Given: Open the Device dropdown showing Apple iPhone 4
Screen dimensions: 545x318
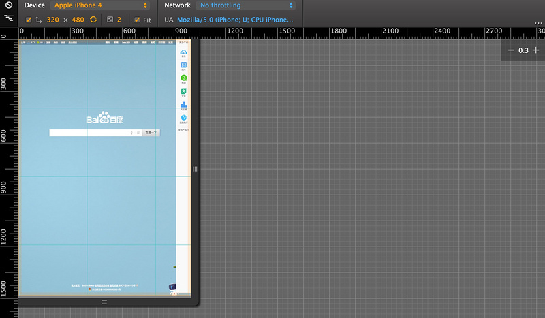Looking at the screenshot, I should [x=100, y=5].
